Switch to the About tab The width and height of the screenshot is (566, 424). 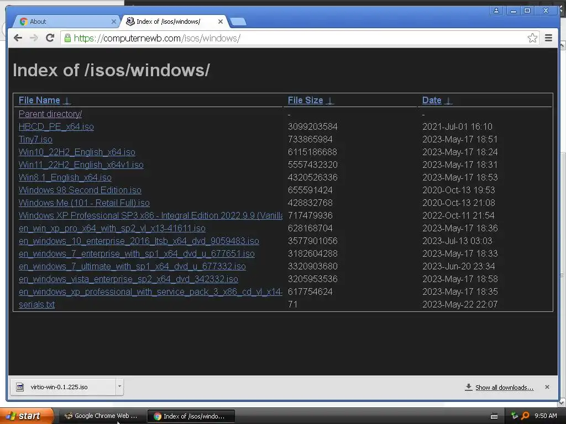[65, 22]
